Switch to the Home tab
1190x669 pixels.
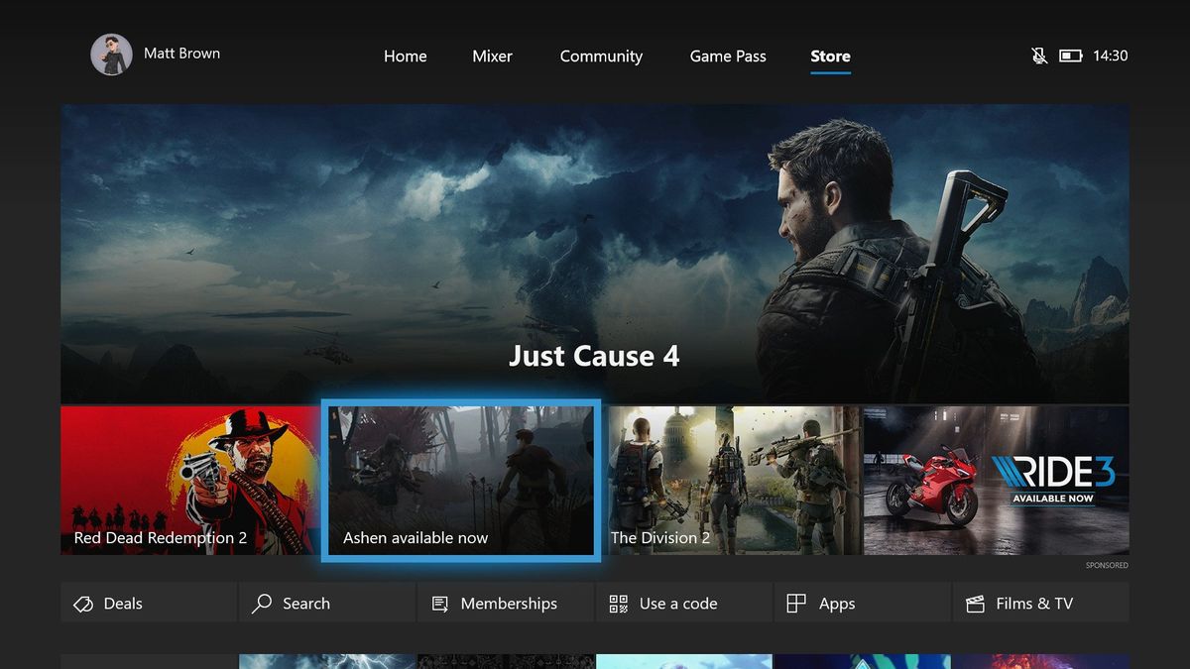click(x=406, y=56)
